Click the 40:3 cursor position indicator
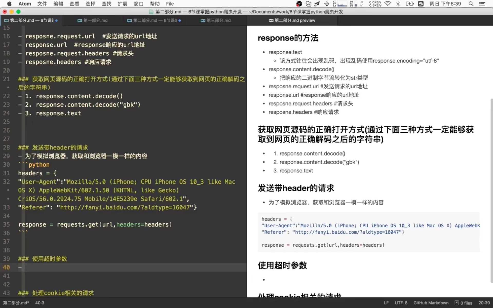Viewport: 493px width, 308px height. (x=40, y=303)
